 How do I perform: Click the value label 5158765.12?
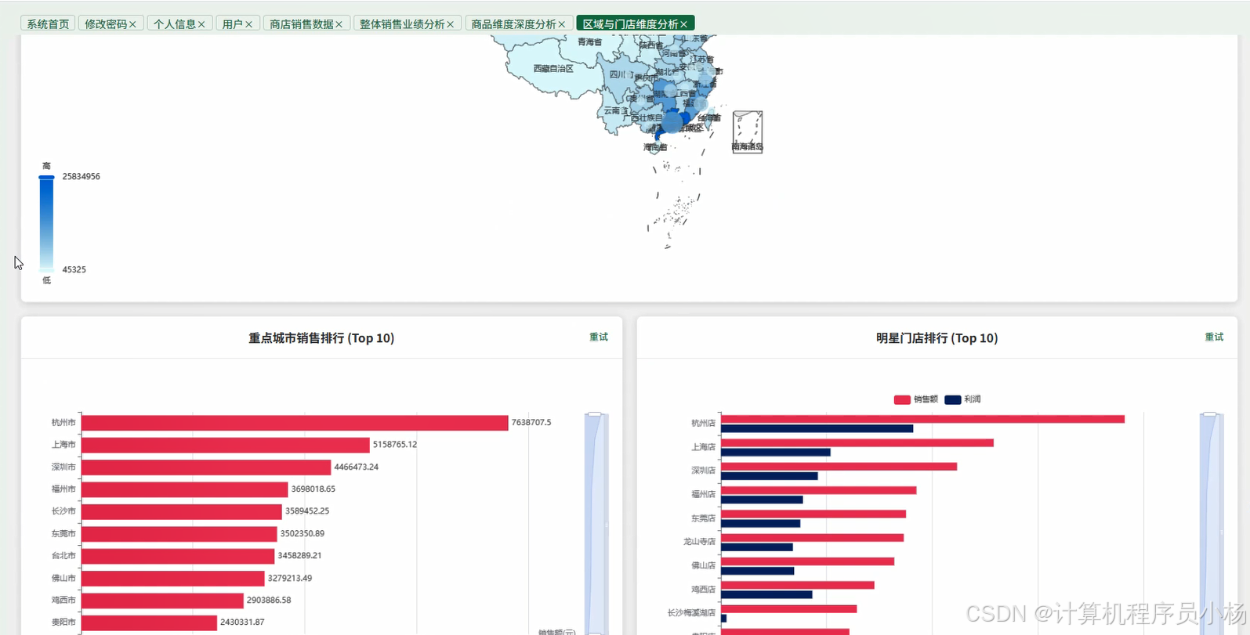click(395, 445)
